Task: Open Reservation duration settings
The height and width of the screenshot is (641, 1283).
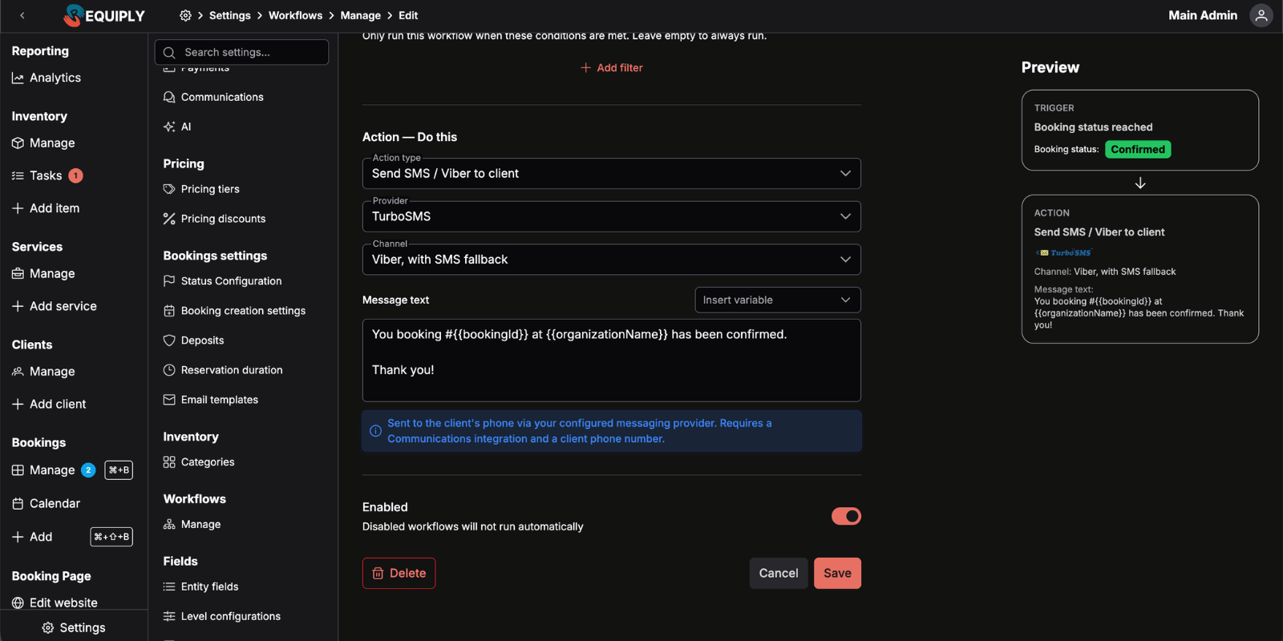Action: coord(223,370)
